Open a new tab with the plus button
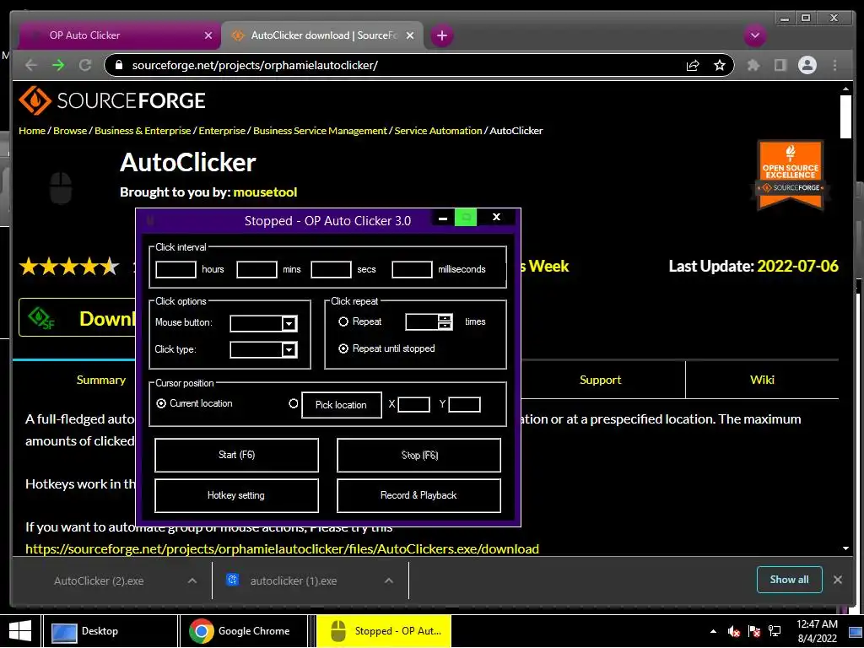This screenshot has width=864, height=648. (x=441, y=35)
